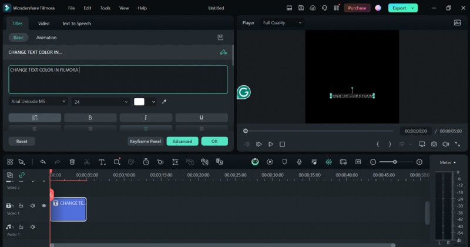Open the font size 24 dropdown
The image size is (470, 247).
(100, 102)
